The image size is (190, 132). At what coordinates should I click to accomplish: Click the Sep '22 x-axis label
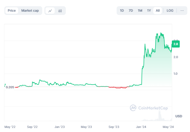tap(32, 127)
